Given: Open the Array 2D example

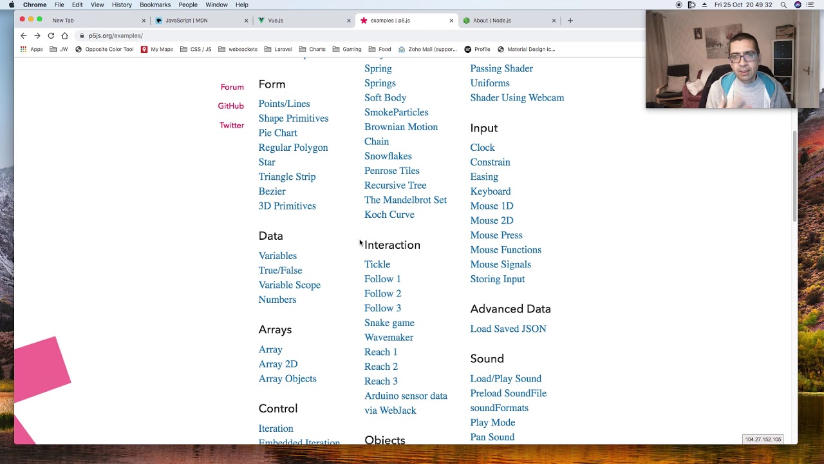Looking at the screenshot, I should (x=278, y=364).
